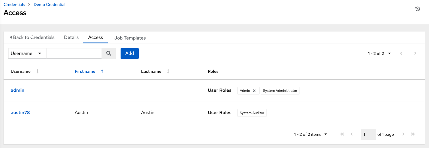The width and height of the screenshot is (429, 148).
Task: Click the Add button
Action: click(130, 53)
